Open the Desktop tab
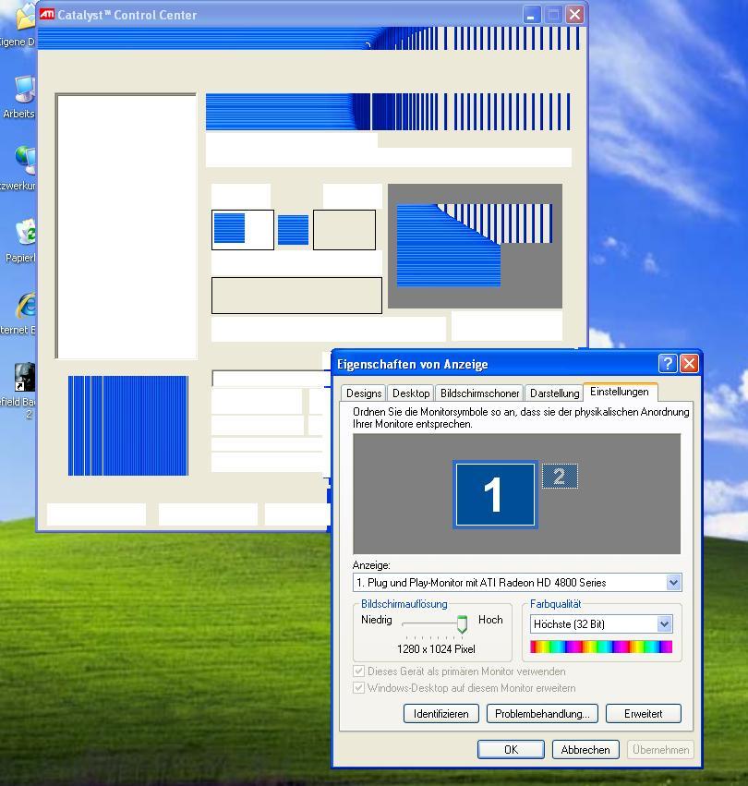 pos(411,393)
